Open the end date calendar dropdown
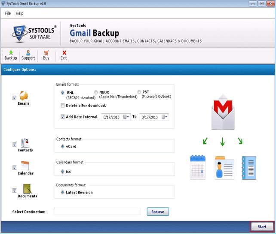This screenshot has width=276, height=234. coord(164,117)
